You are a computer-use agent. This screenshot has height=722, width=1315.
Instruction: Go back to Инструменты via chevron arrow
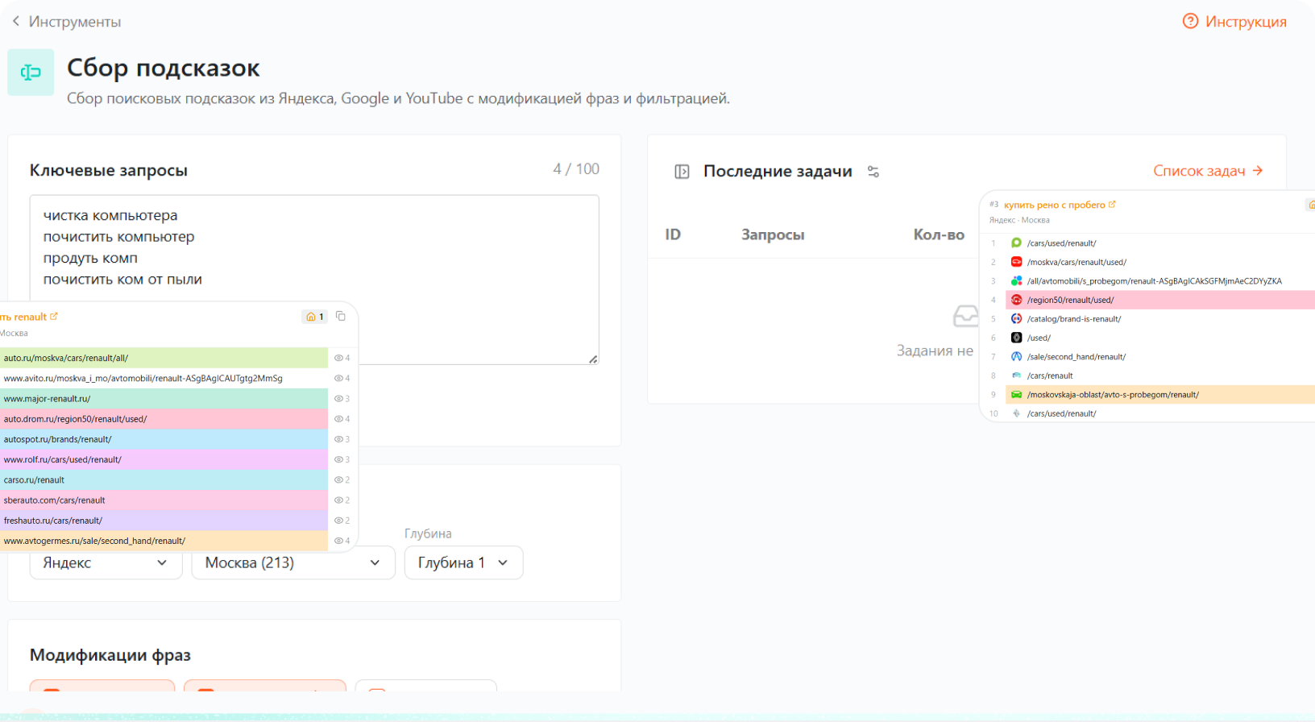pos(16,22)
